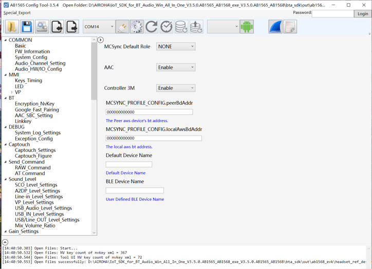Open the MCSync Default Role dropdown
This screenshot has width=372, height=269.
point(176,46)
